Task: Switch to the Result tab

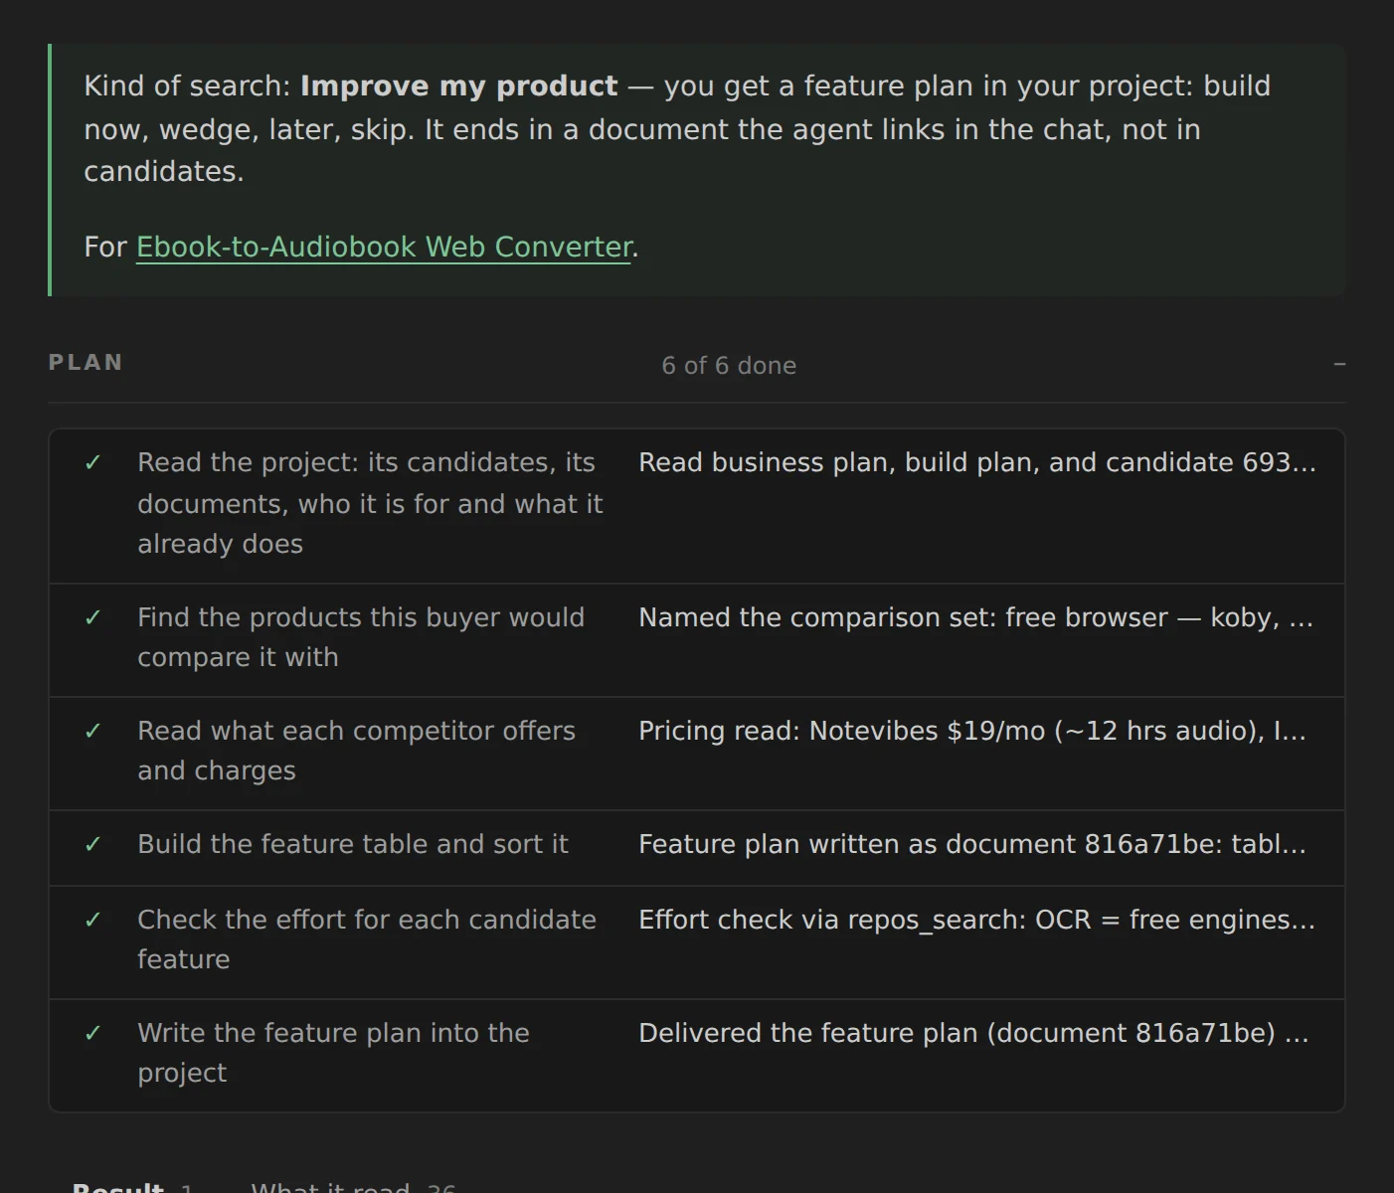Action: point(131,1186)
